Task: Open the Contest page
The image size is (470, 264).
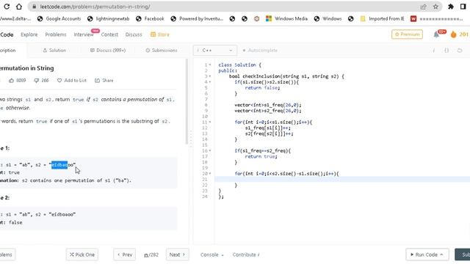Action: click(109, 34)
